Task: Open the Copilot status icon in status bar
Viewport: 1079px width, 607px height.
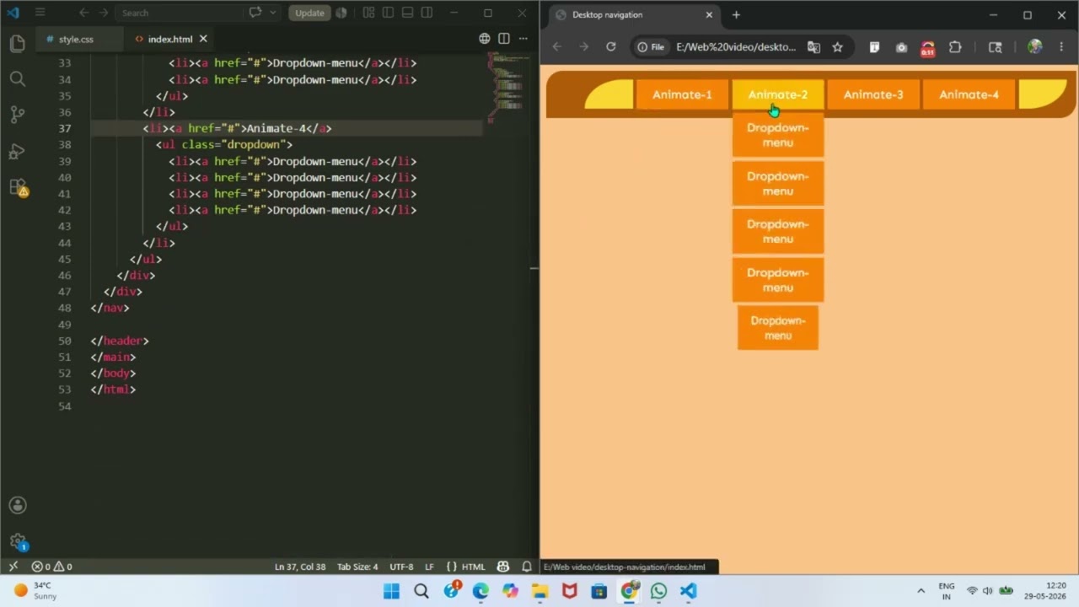Action: tap(503, 567)
